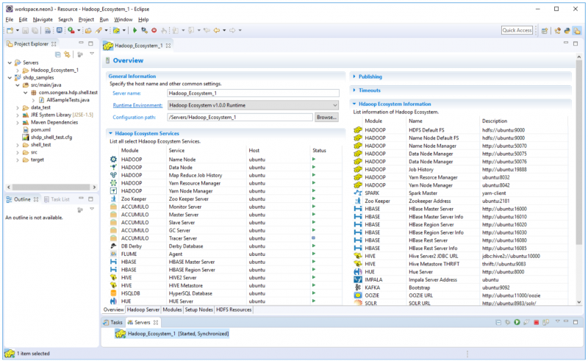
Task: Expand the Publishing section
Action: [x=370, y=76]
